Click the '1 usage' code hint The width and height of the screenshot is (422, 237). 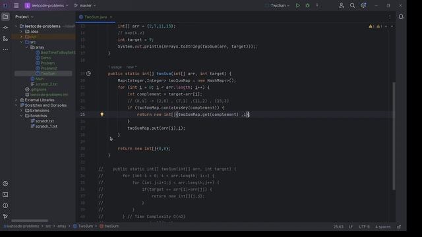tap(115, 67)
